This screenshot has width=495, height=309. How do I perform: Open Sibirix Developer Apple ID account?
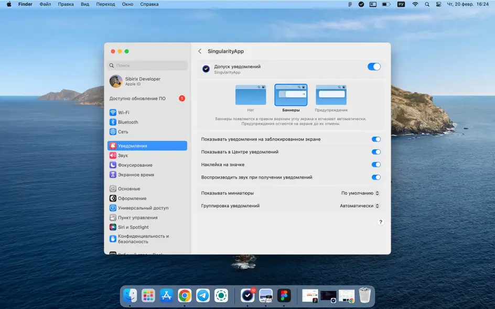[x=142, y=81]
